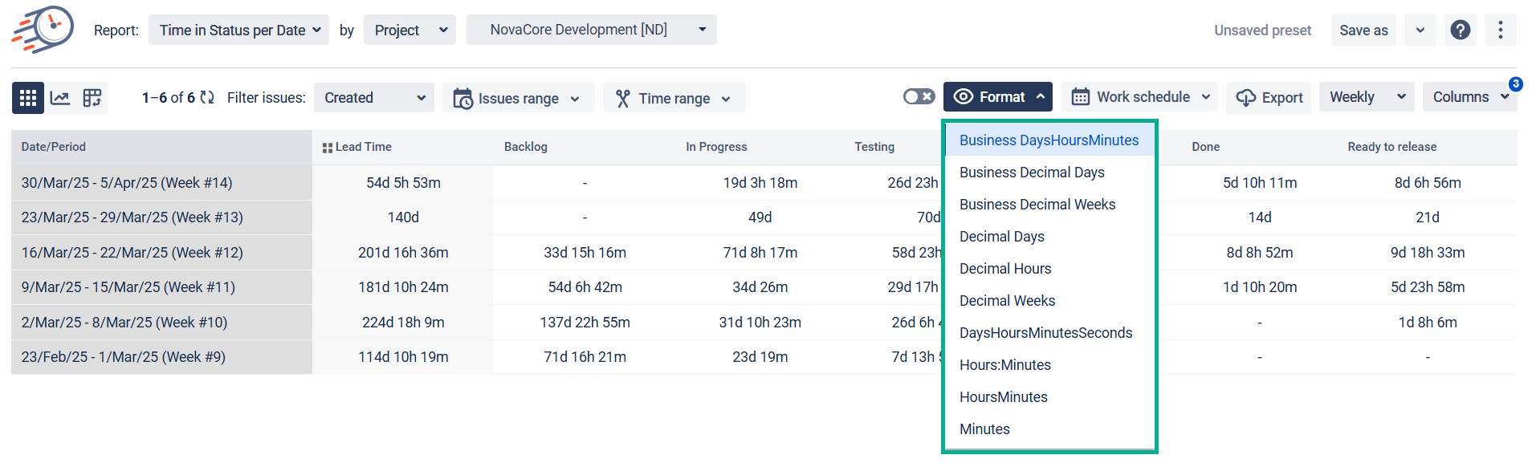Open the Weekly period dropdown
The height and width of the screenshot is (463, 1532).
(x=1366, y=97)
